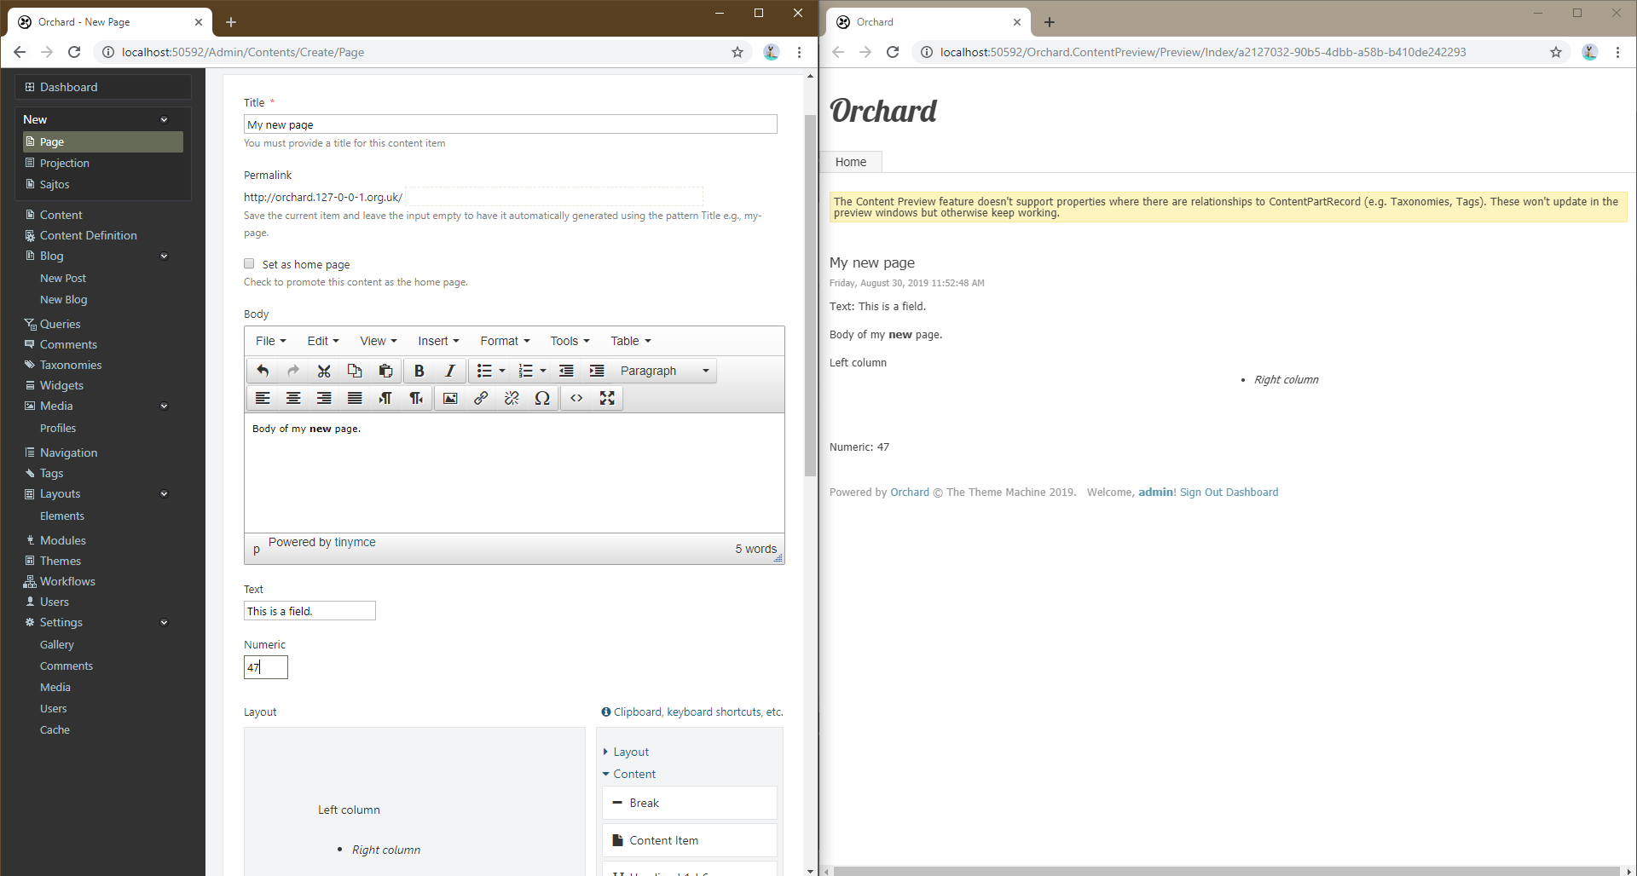Cut selection with scissors icon

tap(324, 371)
